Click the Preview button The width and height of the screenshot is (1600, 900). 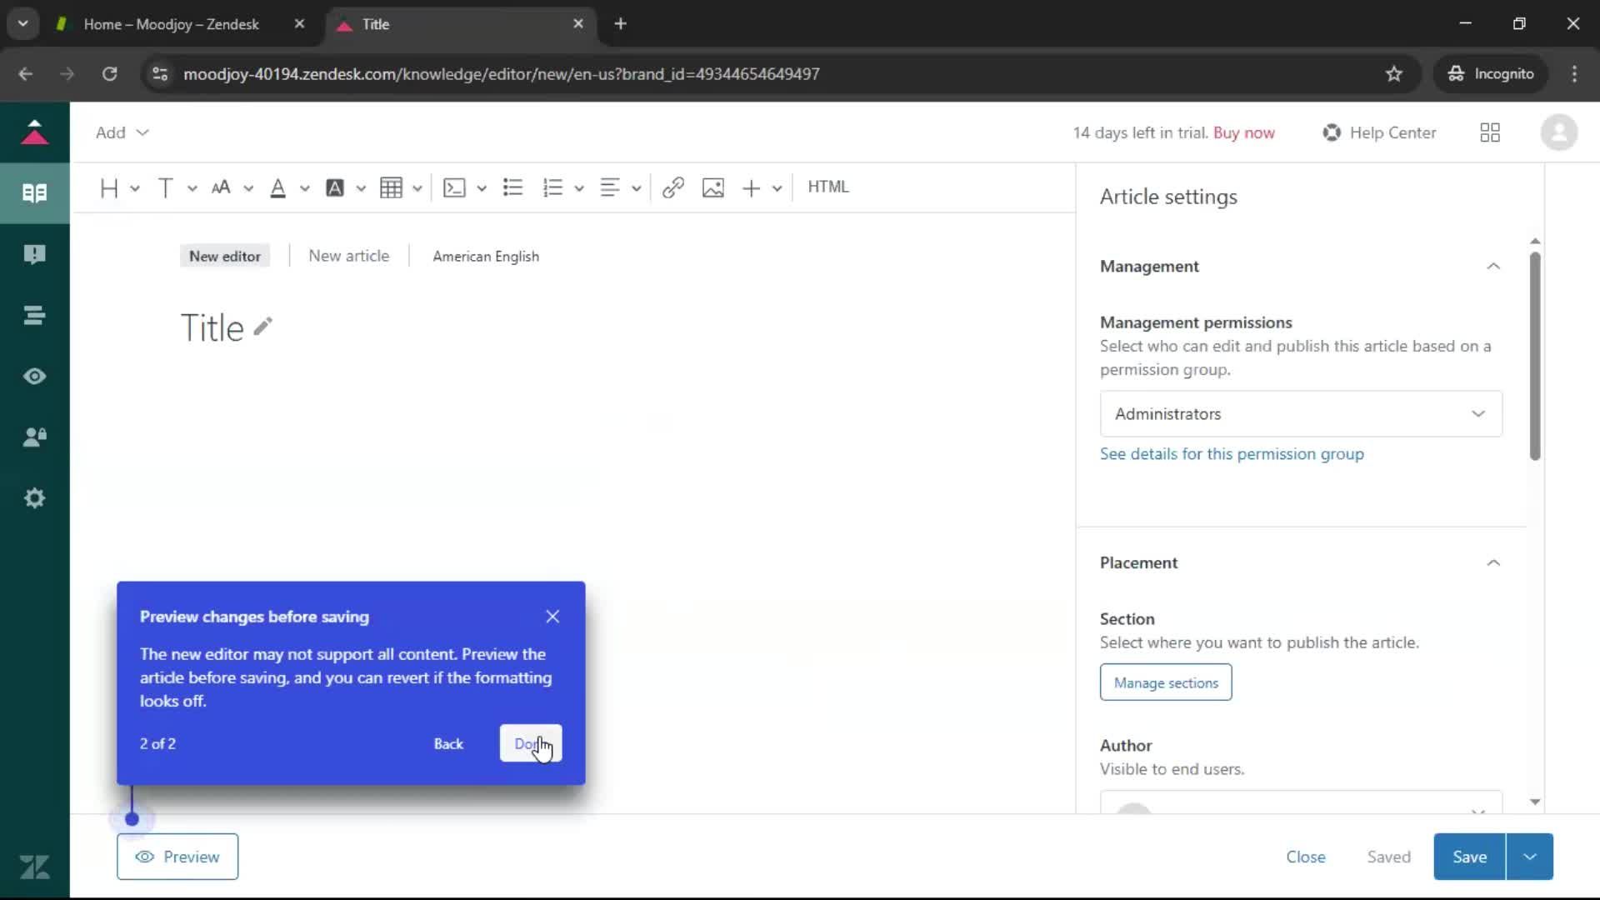click(177, 857)
